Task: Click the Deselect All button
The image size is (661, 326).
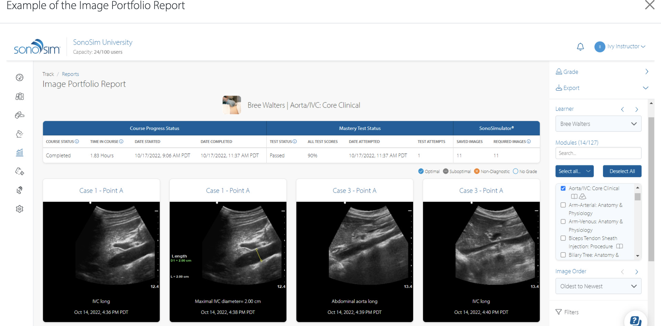Action: coord(622,171)
